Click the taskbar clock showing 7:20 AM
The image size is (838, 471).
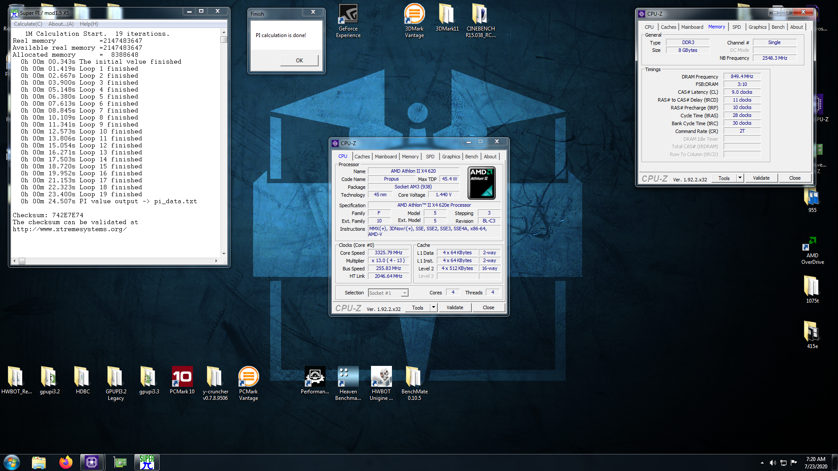coord(815,463)
